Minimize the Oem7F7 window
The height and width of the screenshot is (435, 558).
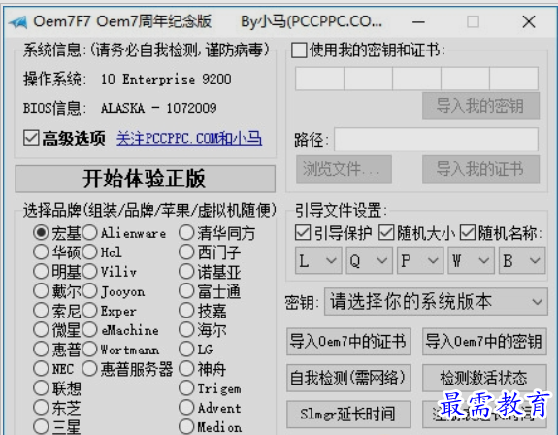pyautogui.click(x=418, y=22)
